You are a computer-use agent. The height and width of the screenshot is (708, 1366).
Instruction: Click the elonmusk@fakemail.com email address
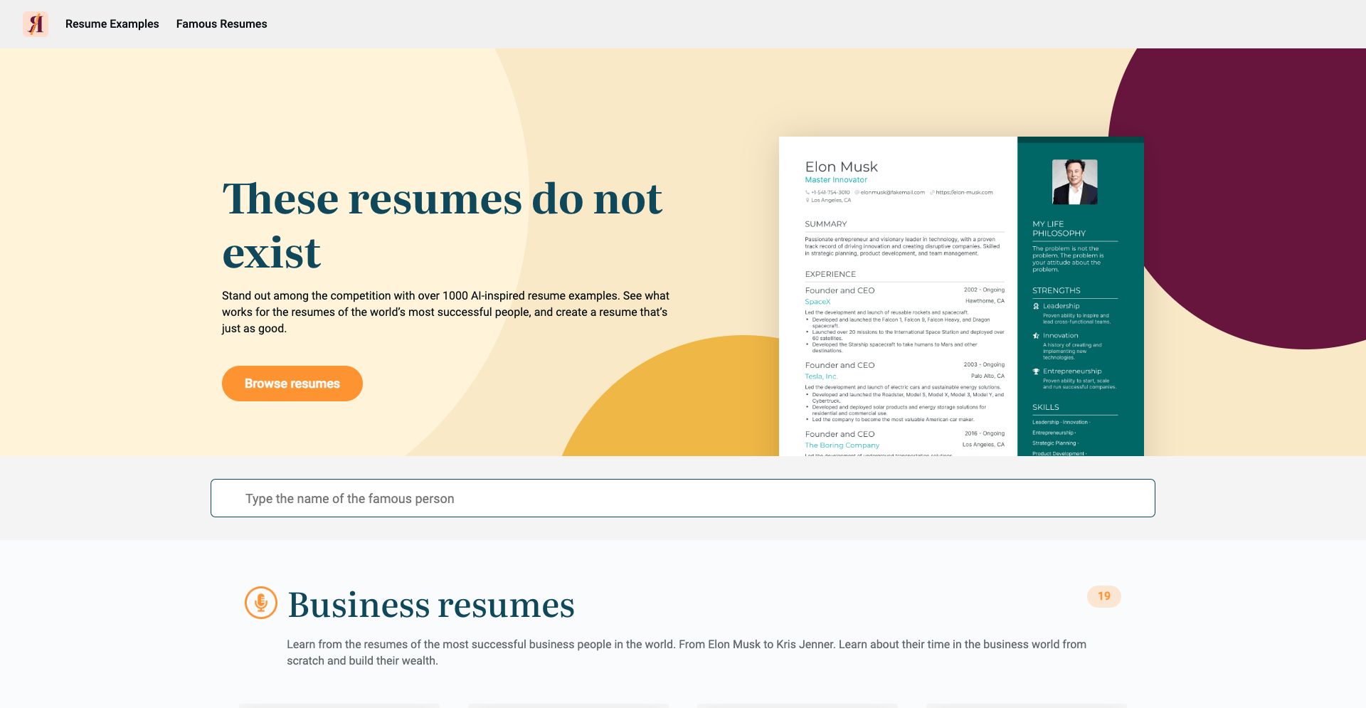[892, 192]
